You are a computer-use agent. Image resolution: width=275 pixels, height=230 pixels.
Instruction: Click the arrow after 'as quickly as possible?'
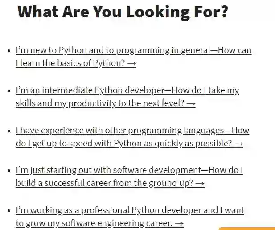pyautogui.click(x=238, y=144)
